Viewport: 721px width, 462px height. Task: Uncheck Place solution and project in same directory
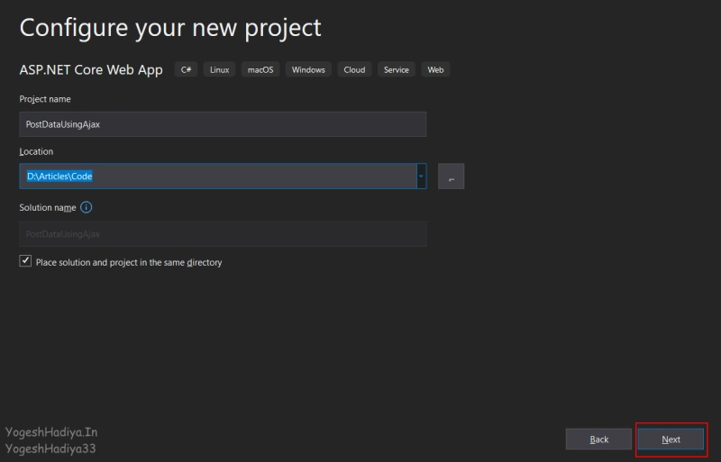(x=25, y=261)
